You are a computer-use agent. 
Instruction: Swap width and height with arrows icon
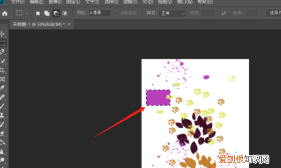(223, 14)
